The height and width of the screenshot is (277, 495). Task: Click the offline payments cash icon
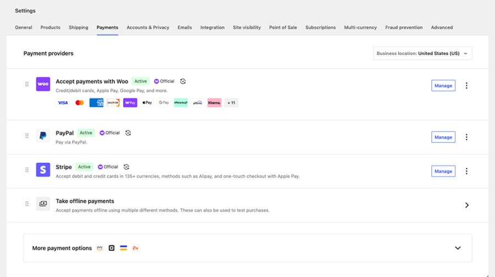coord(43,204)
